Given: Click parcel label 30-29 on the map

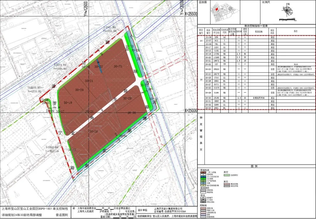Looking at the screenshot, I should pos(127,98).
